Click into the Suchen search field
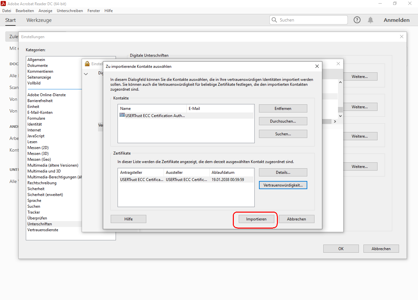 pyautogui.click(x=312, y=20)
